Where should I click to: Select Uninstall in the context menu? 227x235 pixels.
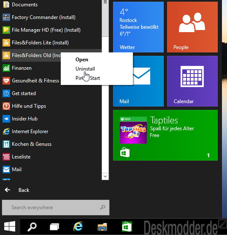click(85, 69)
